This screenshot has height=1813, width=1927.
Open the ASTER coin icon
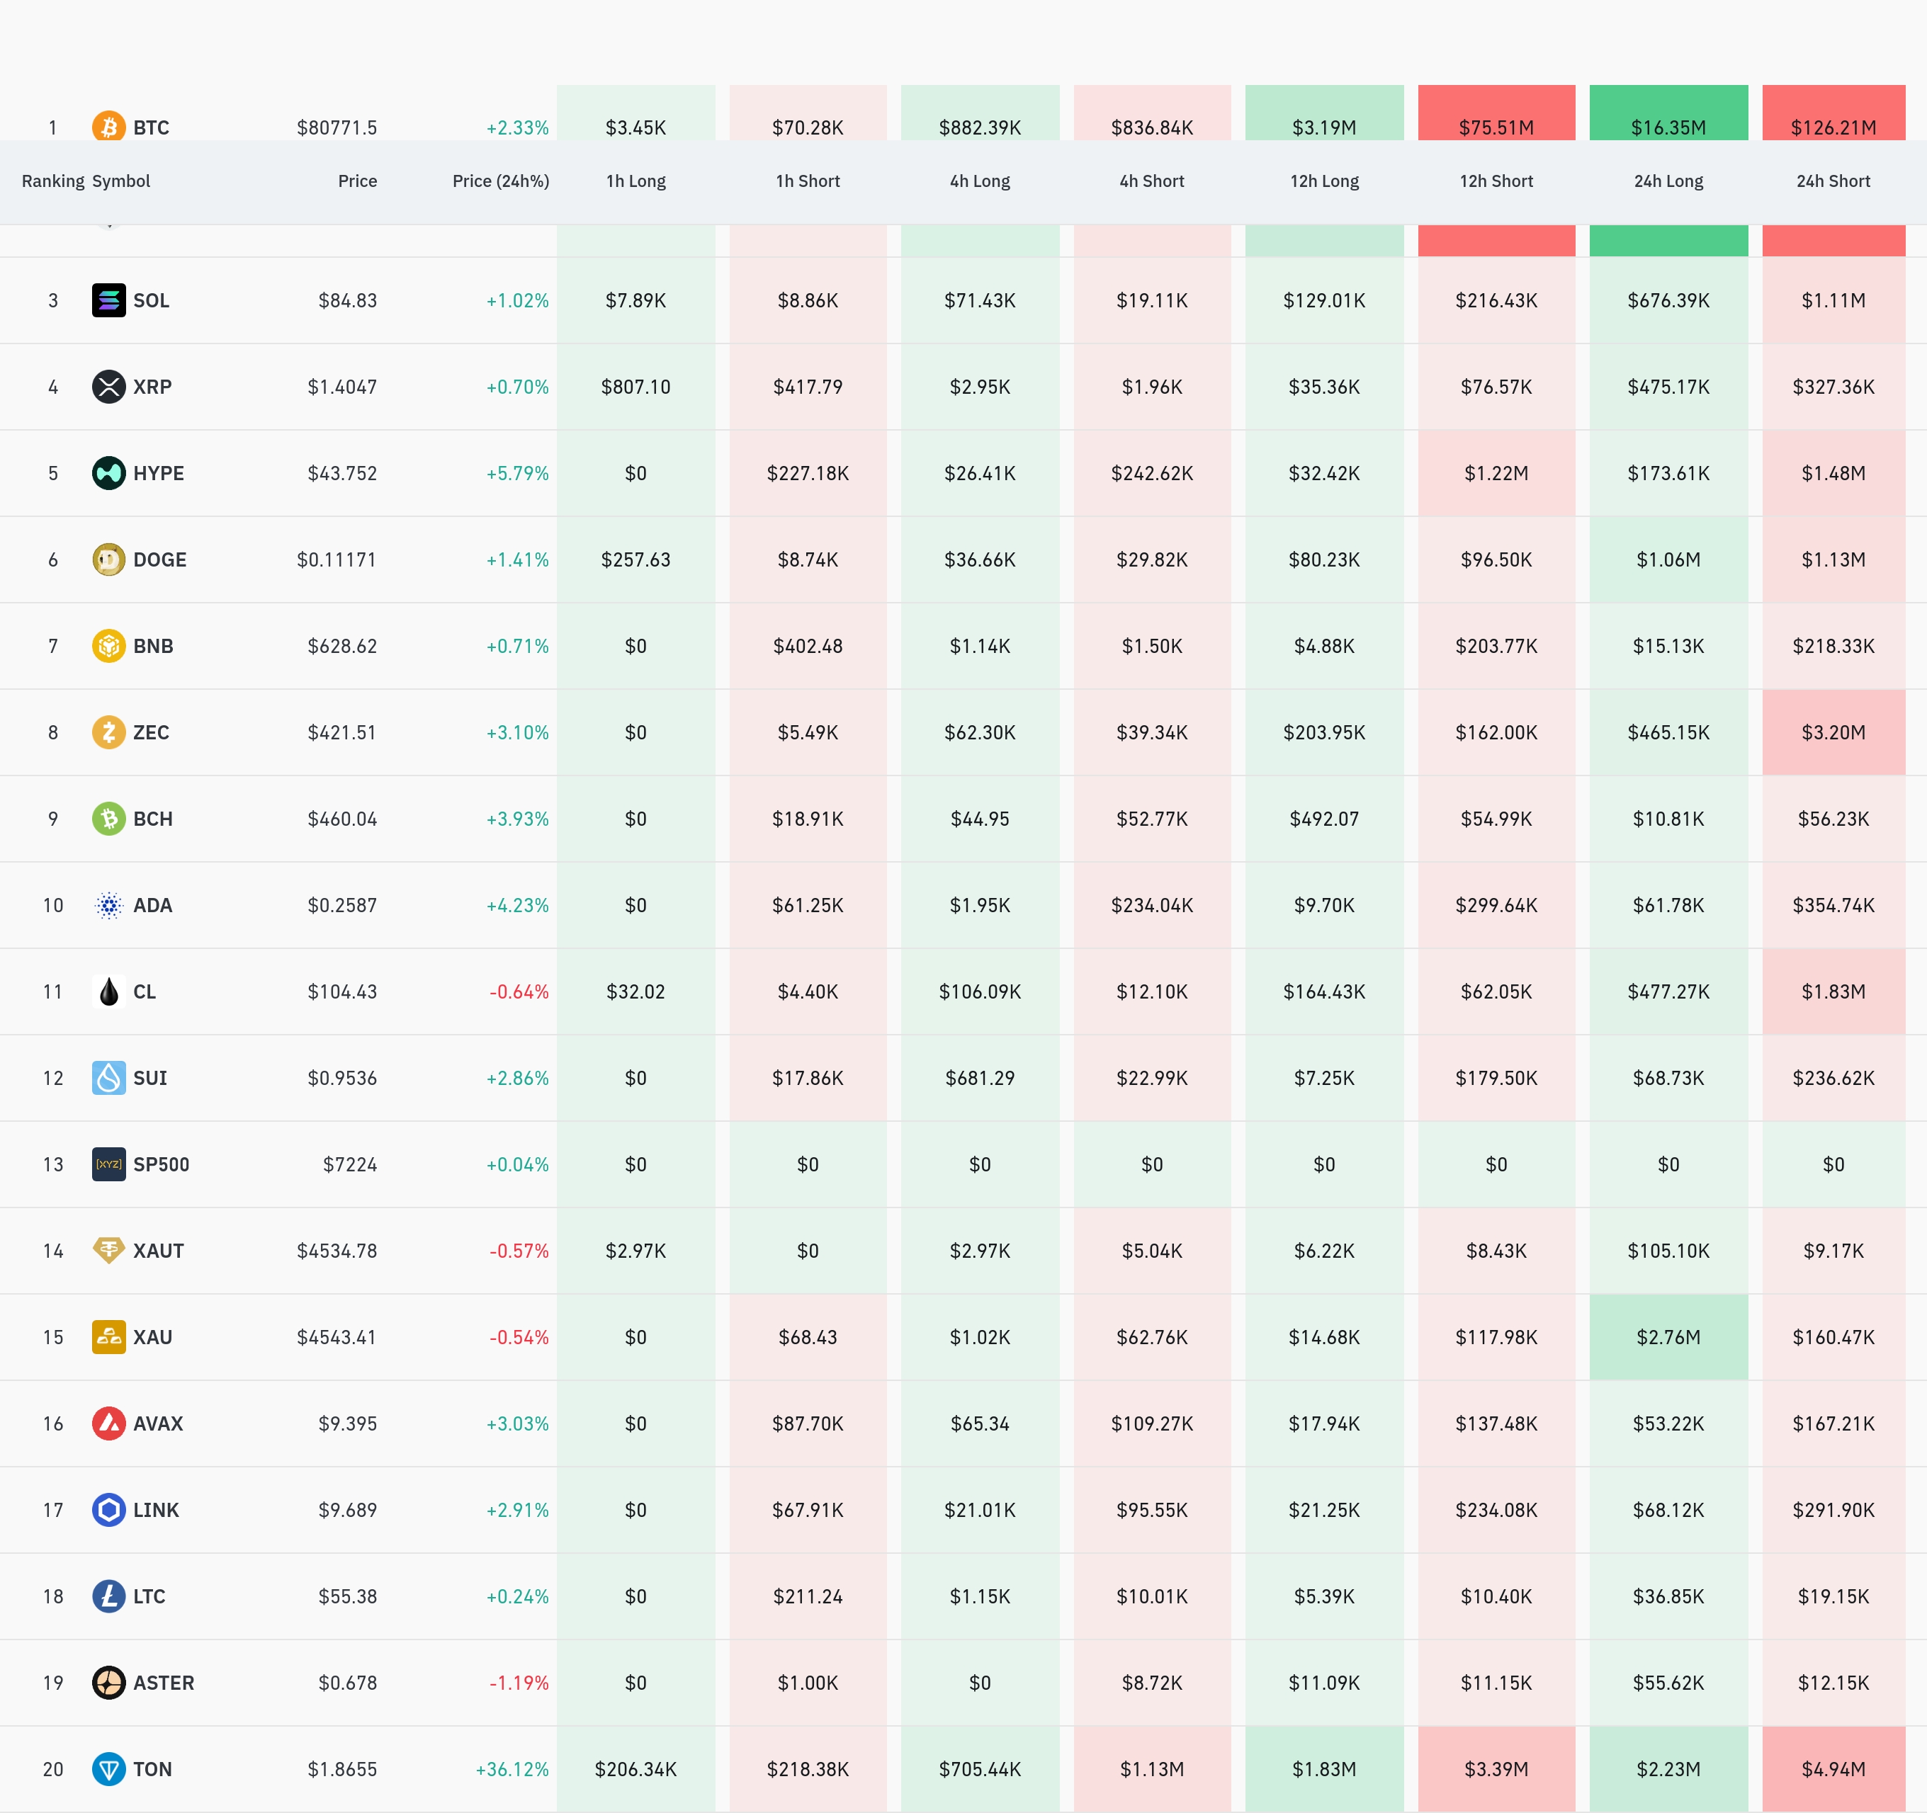(108, 1682)
